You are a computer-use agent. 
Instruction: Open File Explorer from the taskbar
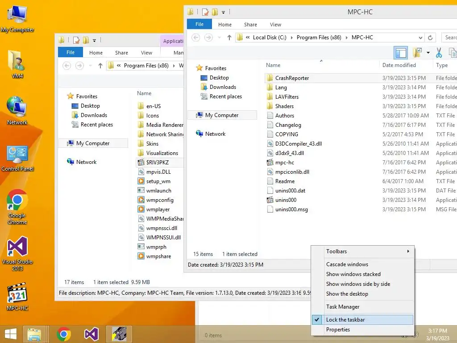(x=34, y=334)
